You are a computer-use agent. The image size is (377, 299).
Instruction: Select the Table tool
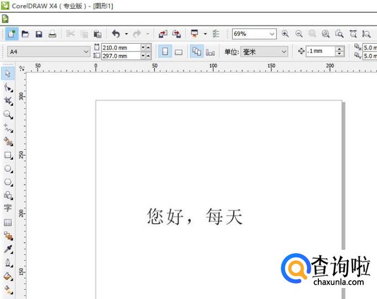[x=8, y=223]
